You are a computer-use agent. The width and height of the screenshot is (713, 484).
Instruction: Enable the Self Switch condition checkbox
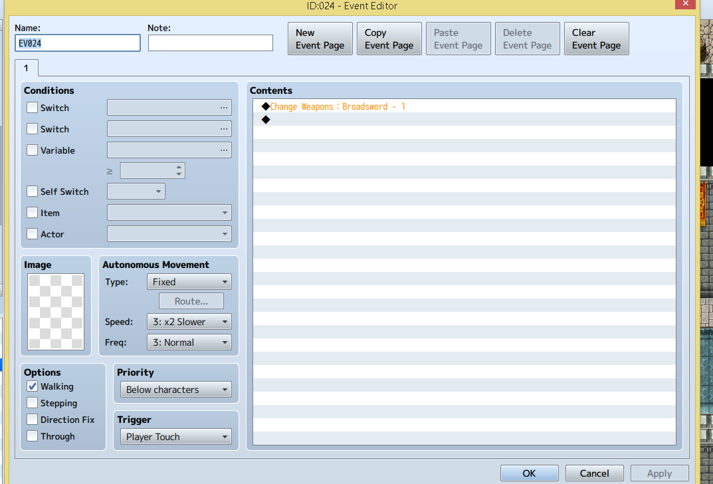click(x=33, y=191)
